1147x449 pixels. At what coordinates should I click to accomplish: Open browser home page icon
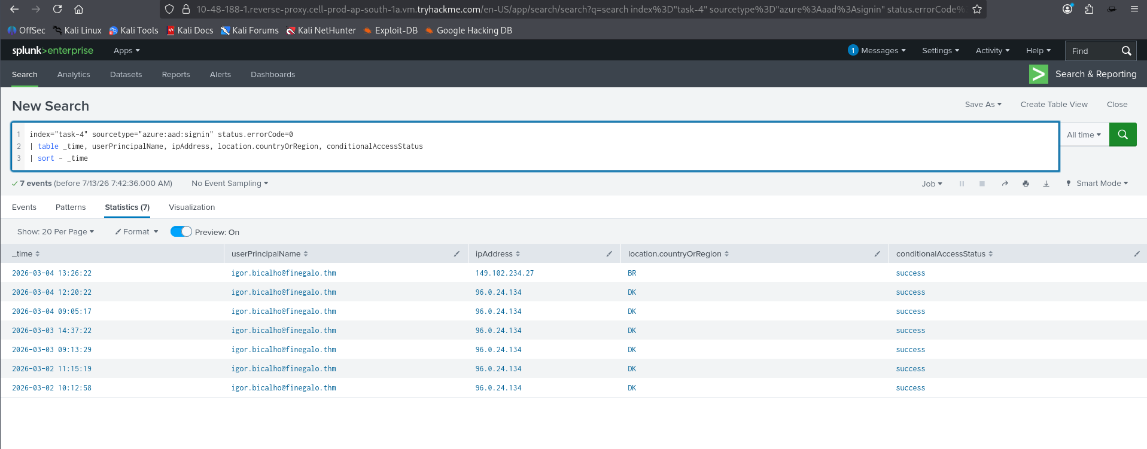click(x=78, y=9)
